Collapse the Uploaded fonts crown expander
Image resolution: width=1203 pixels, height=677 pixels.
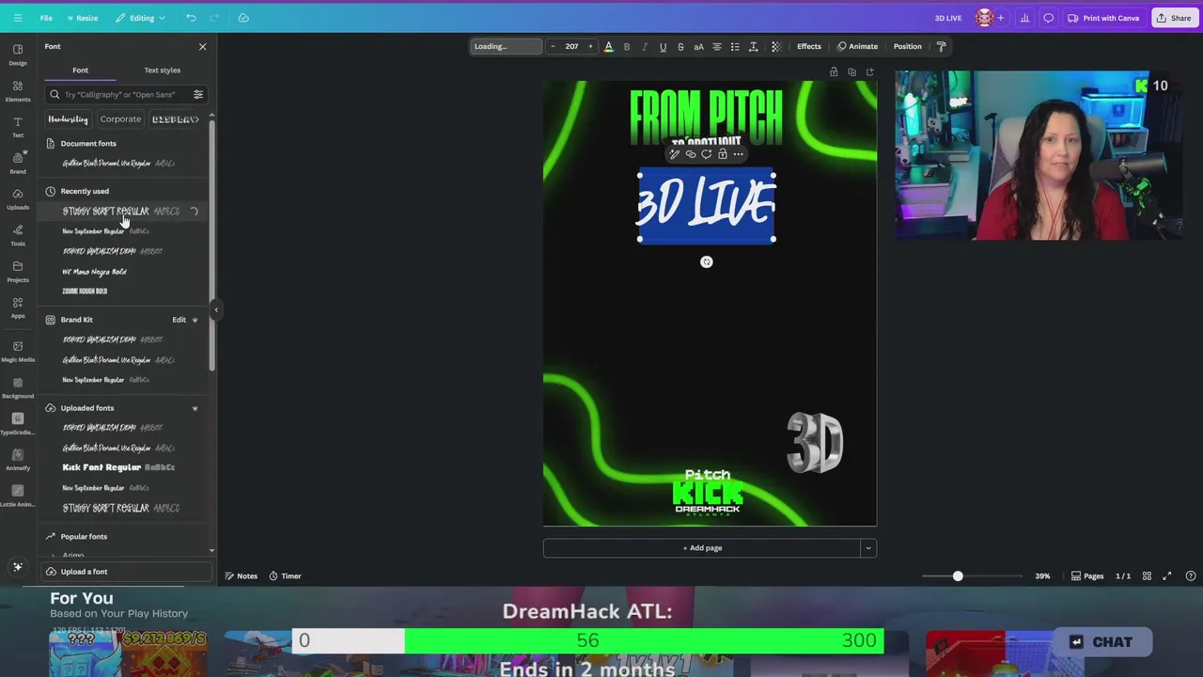pos(195,408)
